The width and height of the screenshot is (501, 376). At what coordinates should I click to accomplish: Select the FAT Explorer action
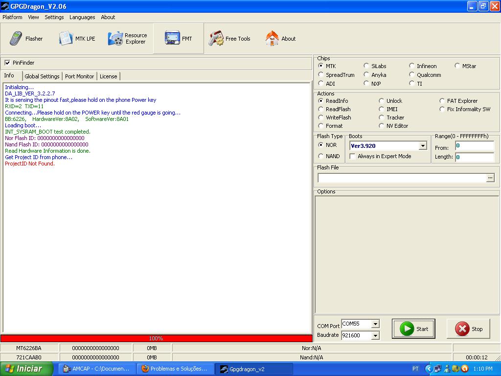[x=442, y=101]
